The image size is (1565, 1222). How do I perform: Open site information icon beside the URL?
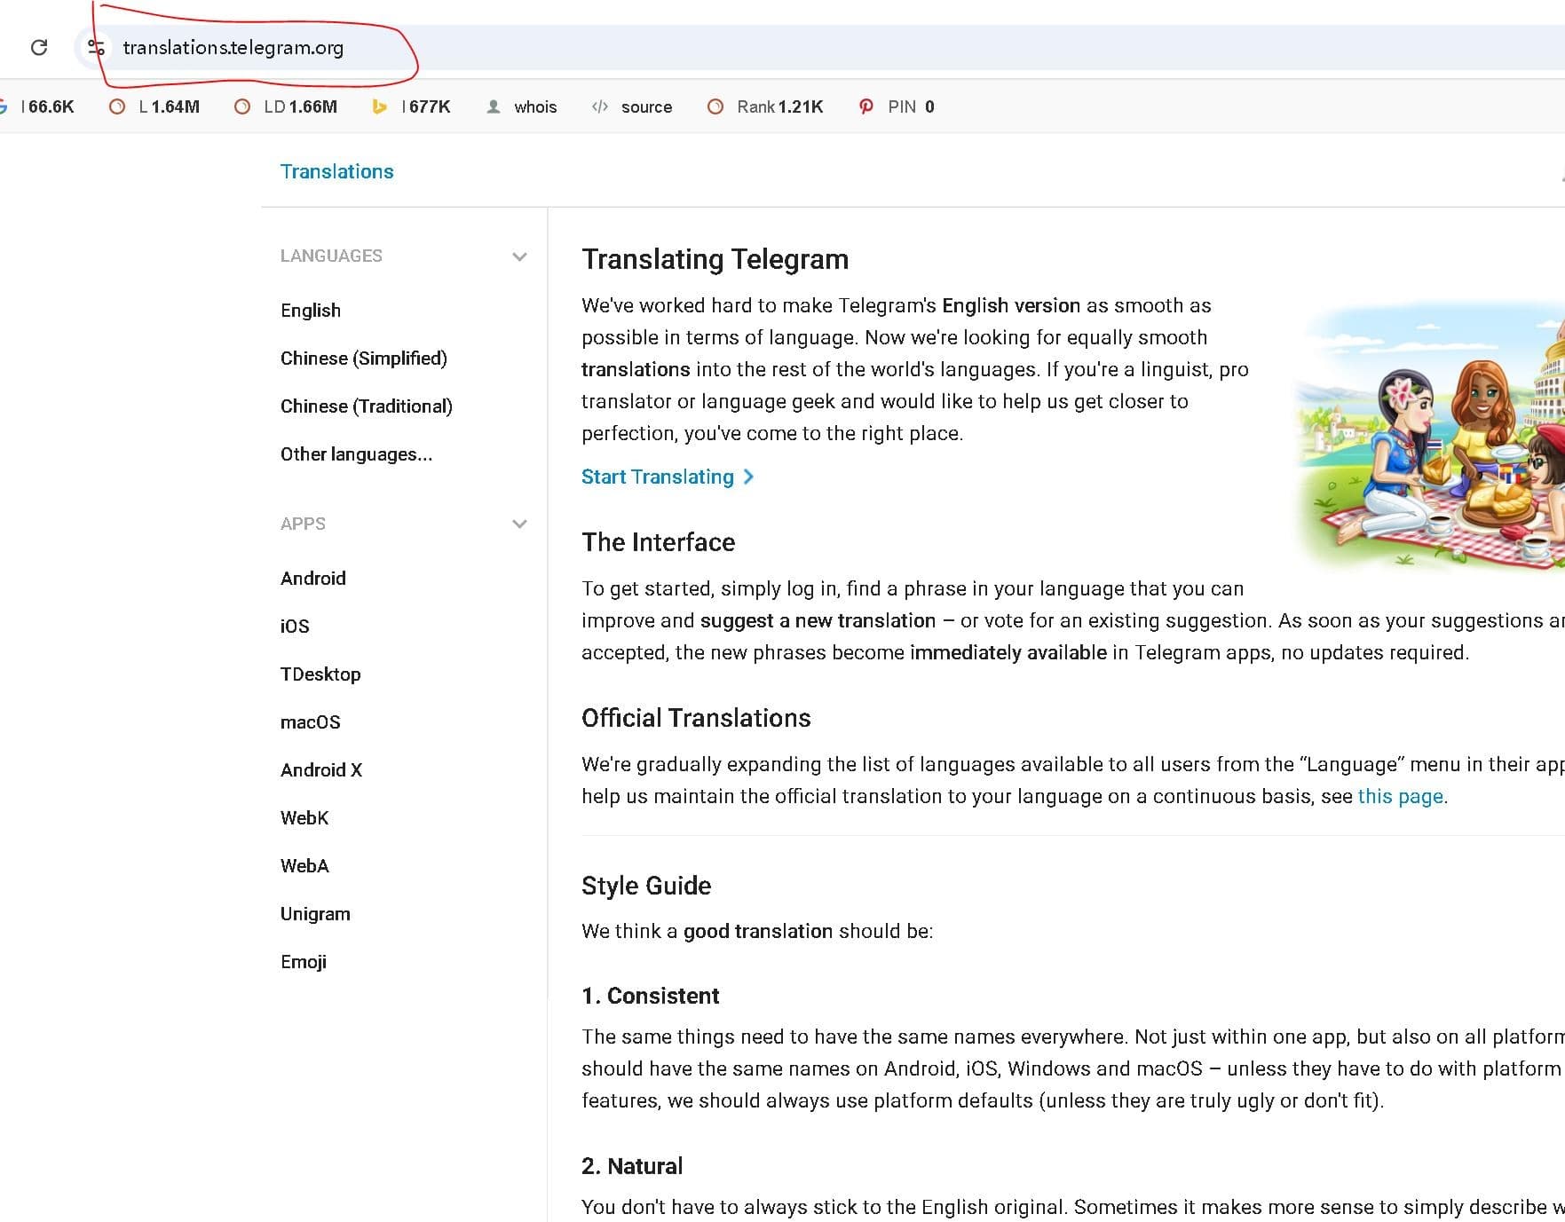[96, 47]
